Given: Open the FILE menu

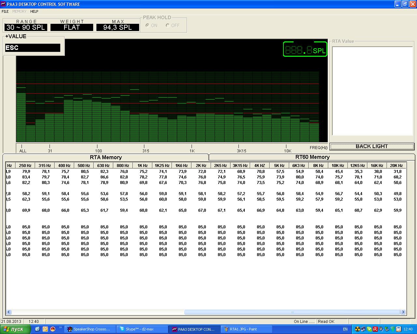Looking at the screenshot, I should tap(5, 11).
